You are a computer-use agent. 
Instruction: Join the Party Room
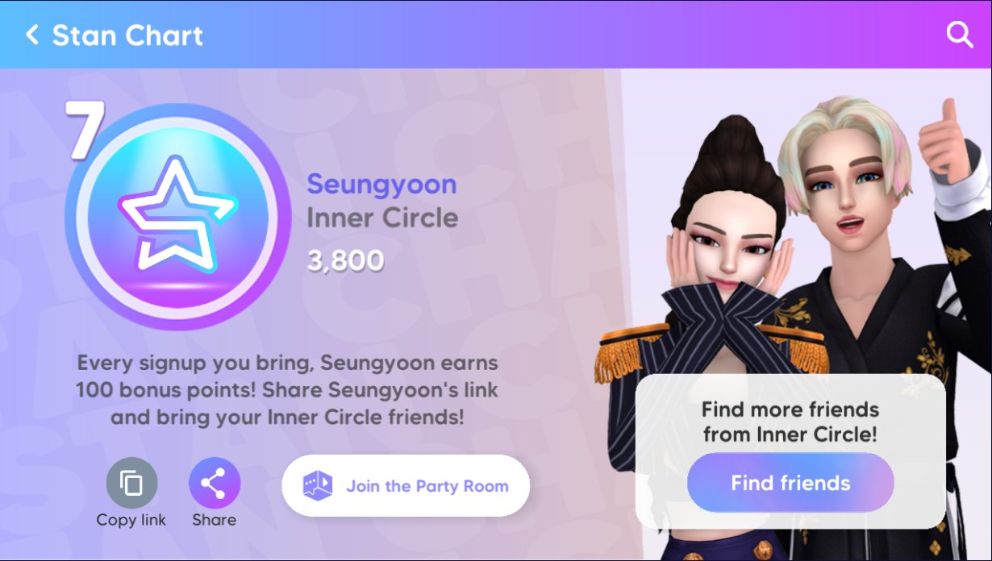[406, 485]
